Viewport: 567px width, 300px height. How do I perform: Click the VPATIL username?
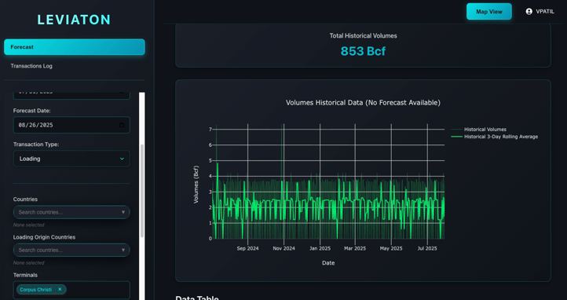coord(545,12)
